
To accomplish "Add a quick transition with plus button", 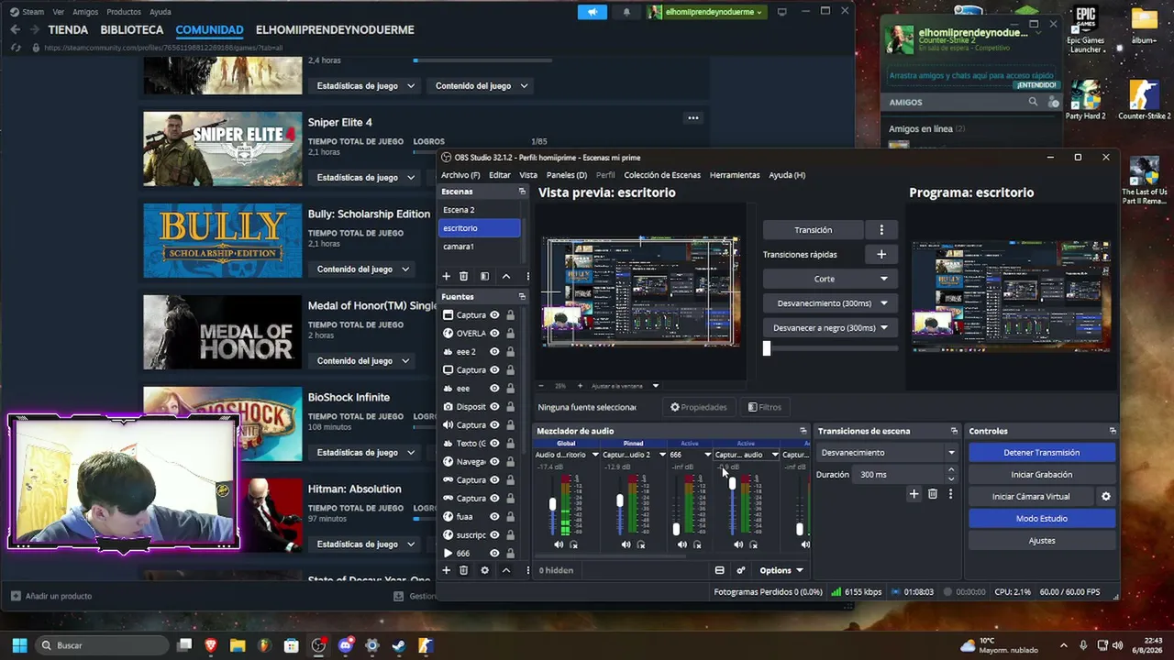I will click(881, 254).
